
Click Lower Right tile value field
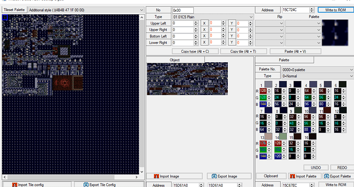[183, 43]
